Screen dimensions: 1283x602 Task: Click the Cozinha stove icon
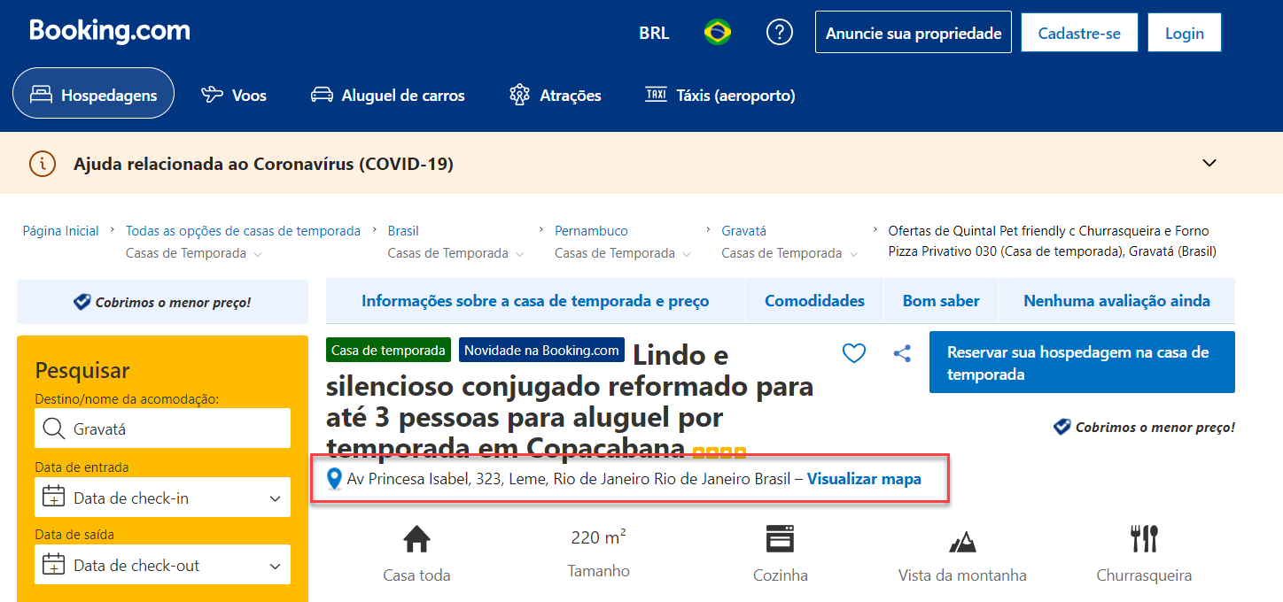pyautogui.click(x=781, y=538)
